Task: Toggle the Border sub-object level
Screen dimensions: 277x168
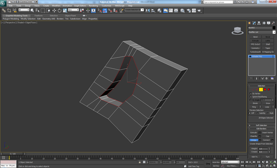Action: tap(261, 89)
